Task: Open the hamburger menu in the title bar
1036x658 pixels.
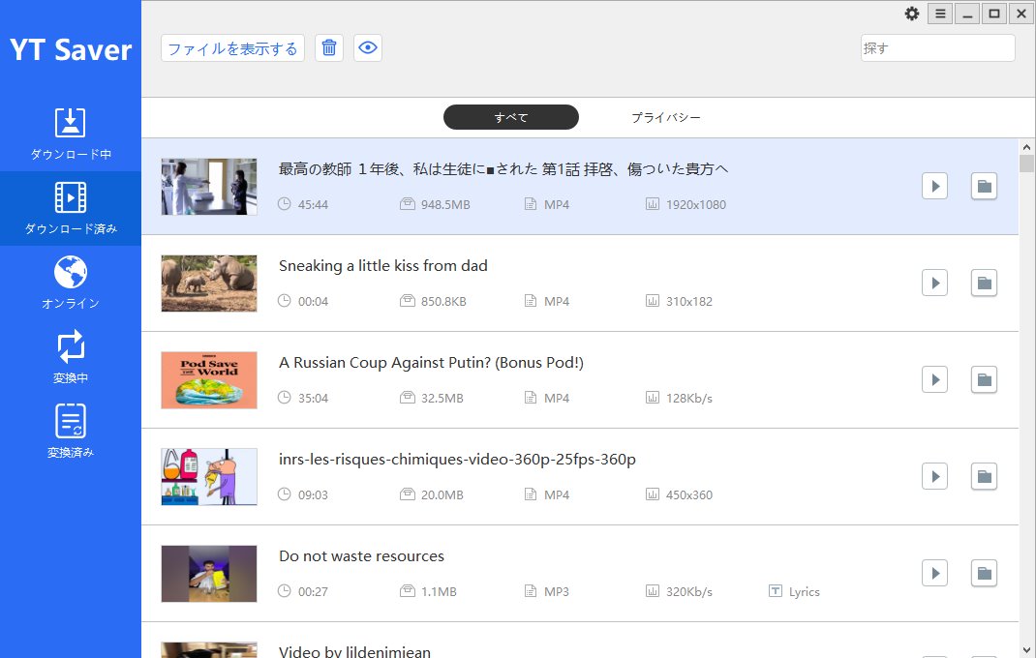Action: (940, 14)
